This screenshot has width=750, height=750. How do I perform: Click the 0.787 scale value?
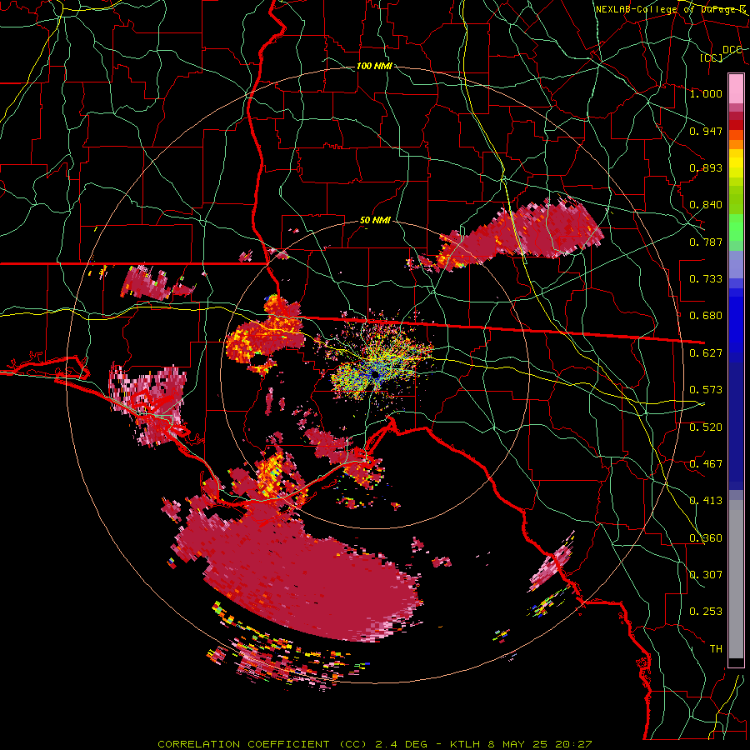point(706,242)
